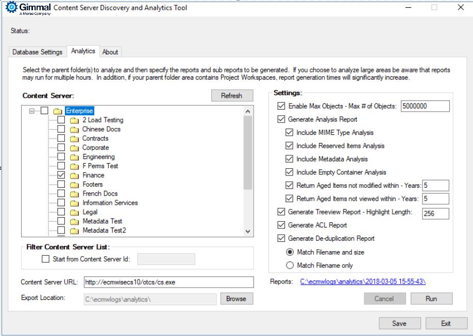This screenshot has width=473, height=336.
Task: Collapse the Enterprise tree node
Action: pyautogui.click(x=32, y=111)
